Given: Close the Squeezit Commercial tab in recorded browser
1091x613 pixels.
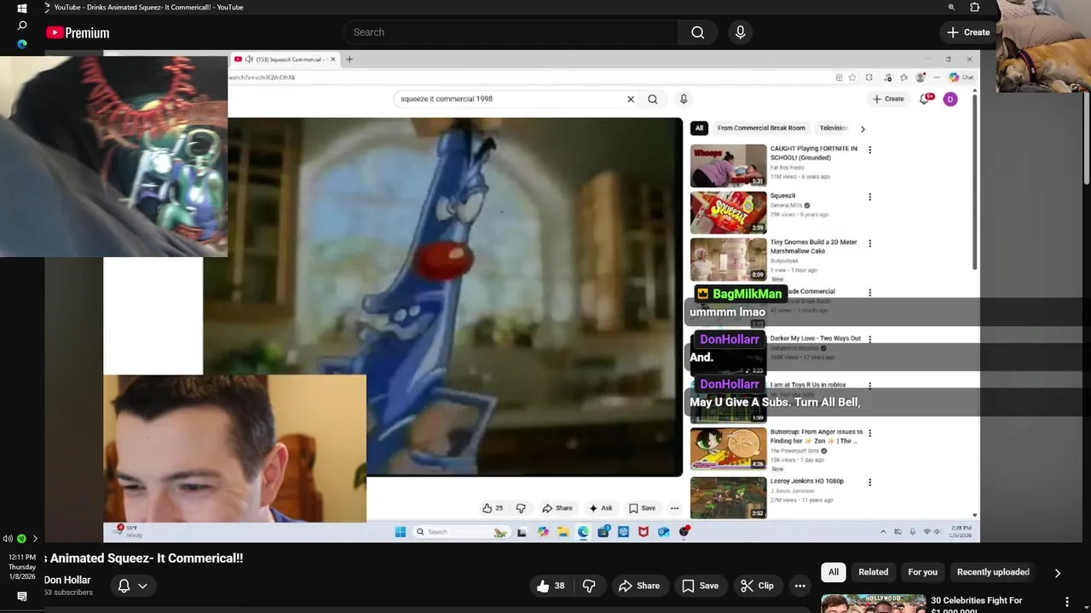Looking at the screenshot, I should tap(333, 59).
